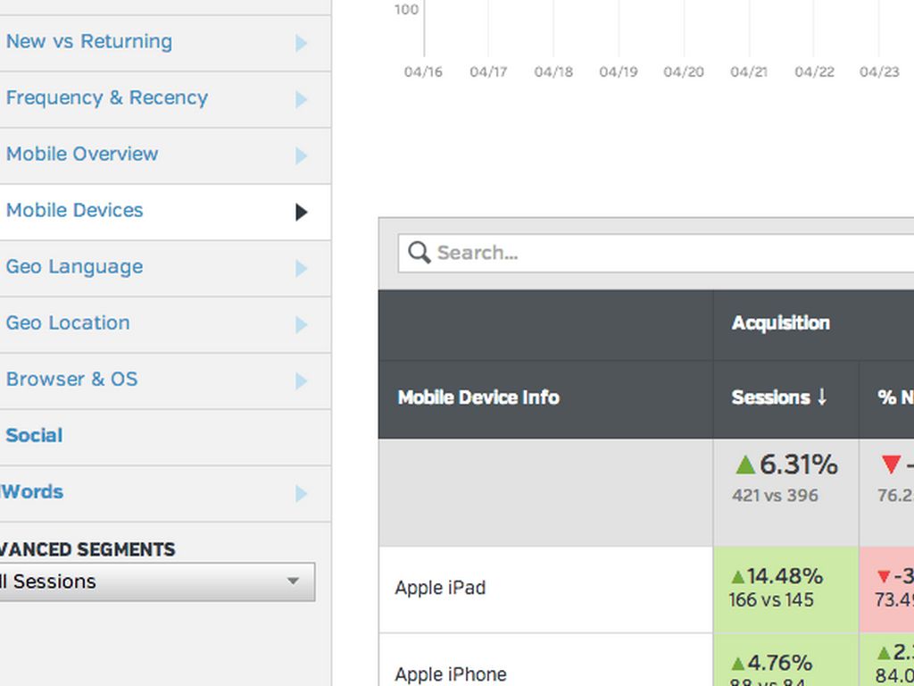Click the arrow beside Browser & OS

(301, 381)
